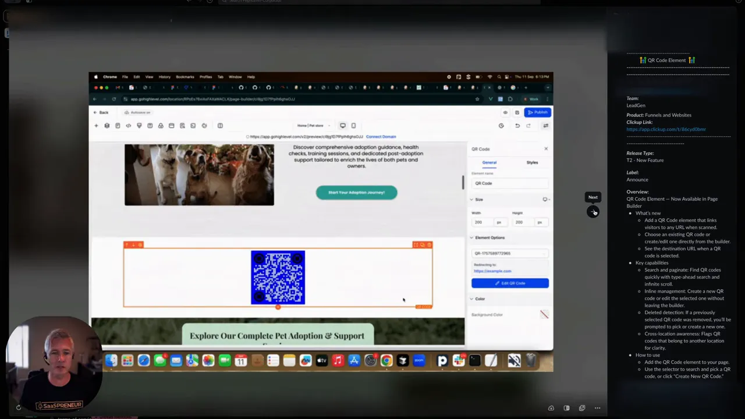Bookmark the page with star icon
Viewport: 745px width, 419px height.
[477, 100]
